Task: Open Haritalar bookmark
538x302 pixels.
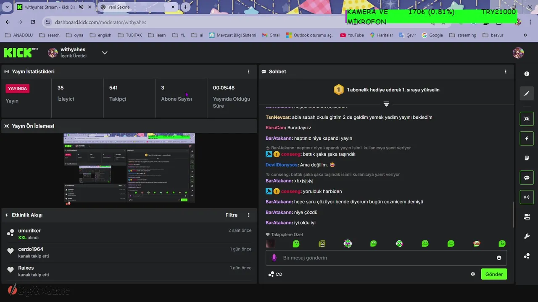Action: coord(381,35)
